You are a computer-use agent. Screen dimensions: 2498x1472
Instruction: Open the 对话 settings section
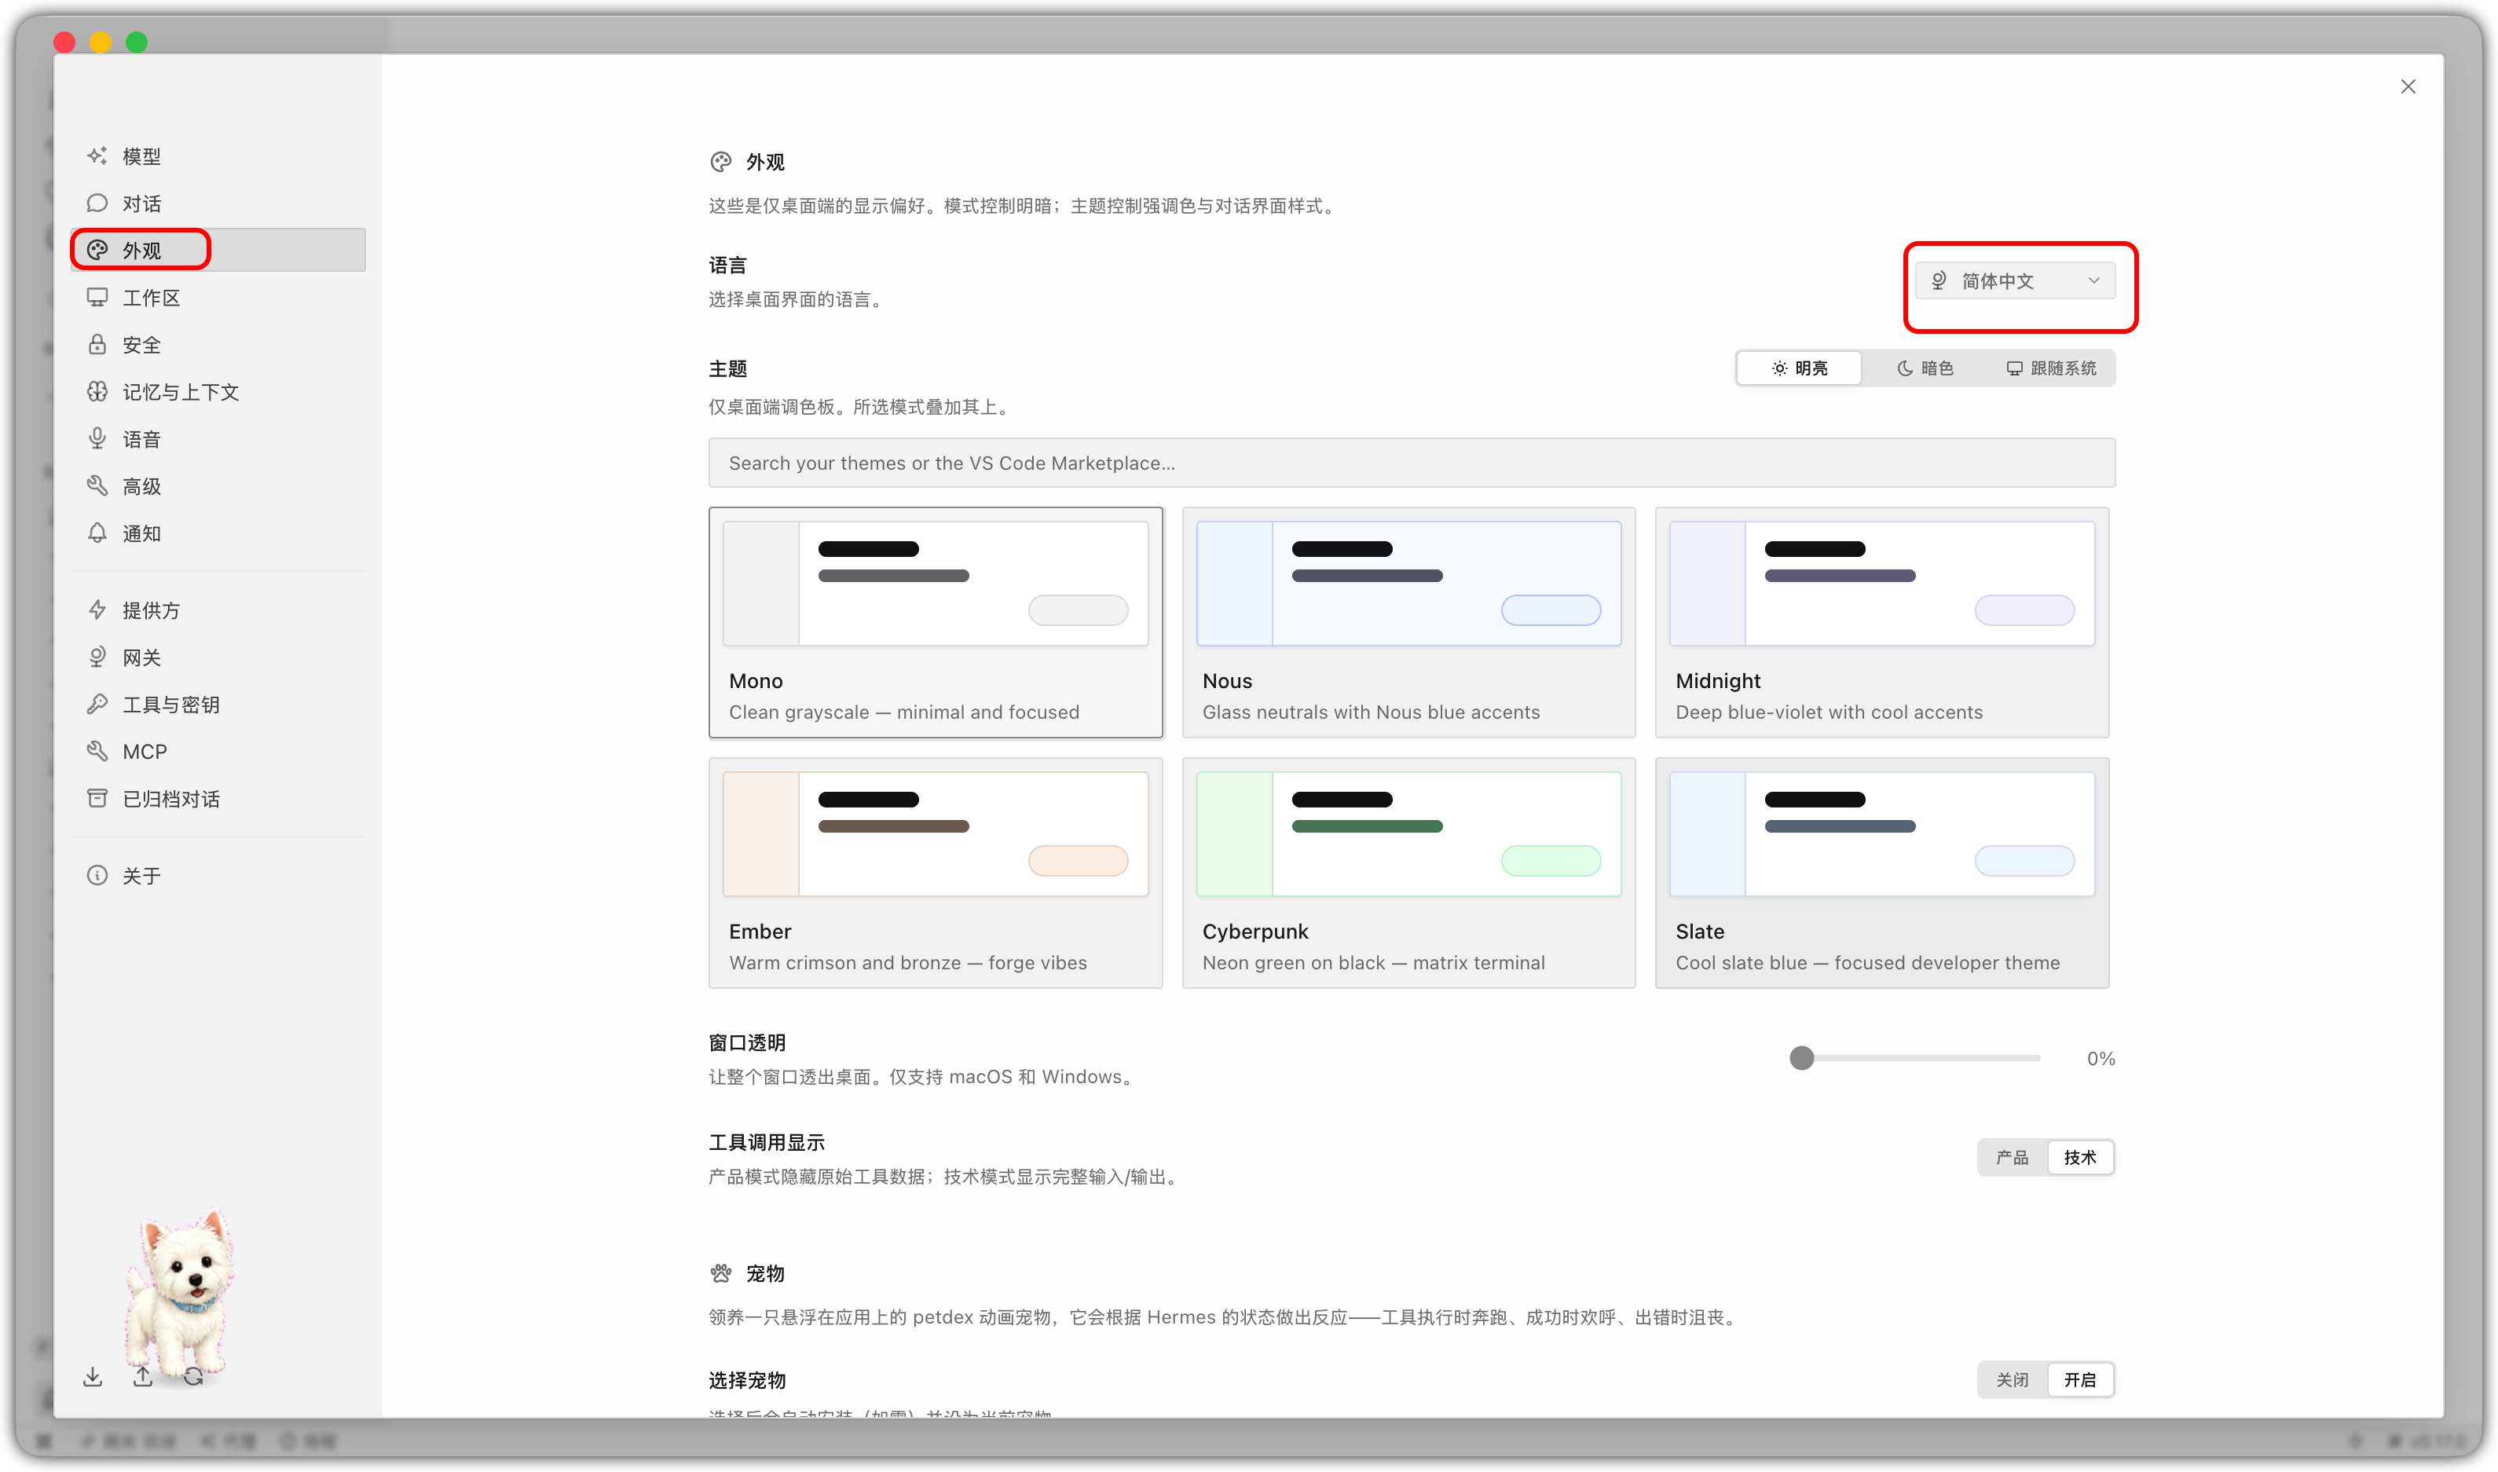coord(218,203)
